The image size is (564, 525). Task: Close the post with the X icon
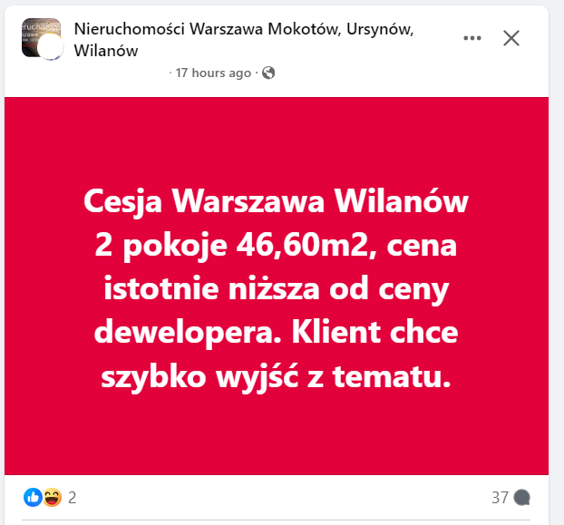(511, 38)
